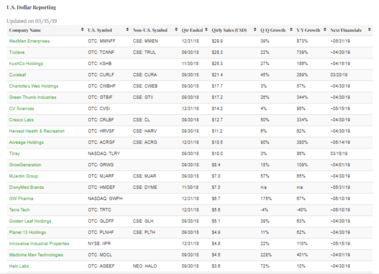This screenshot has height=274, width=379.
Task: Open Halo Labs company link
Action: 19,266
